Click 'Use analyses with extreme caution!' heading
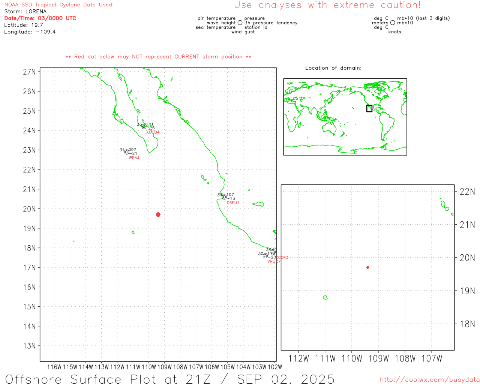The image size is (480, 384). click(327, 5)
